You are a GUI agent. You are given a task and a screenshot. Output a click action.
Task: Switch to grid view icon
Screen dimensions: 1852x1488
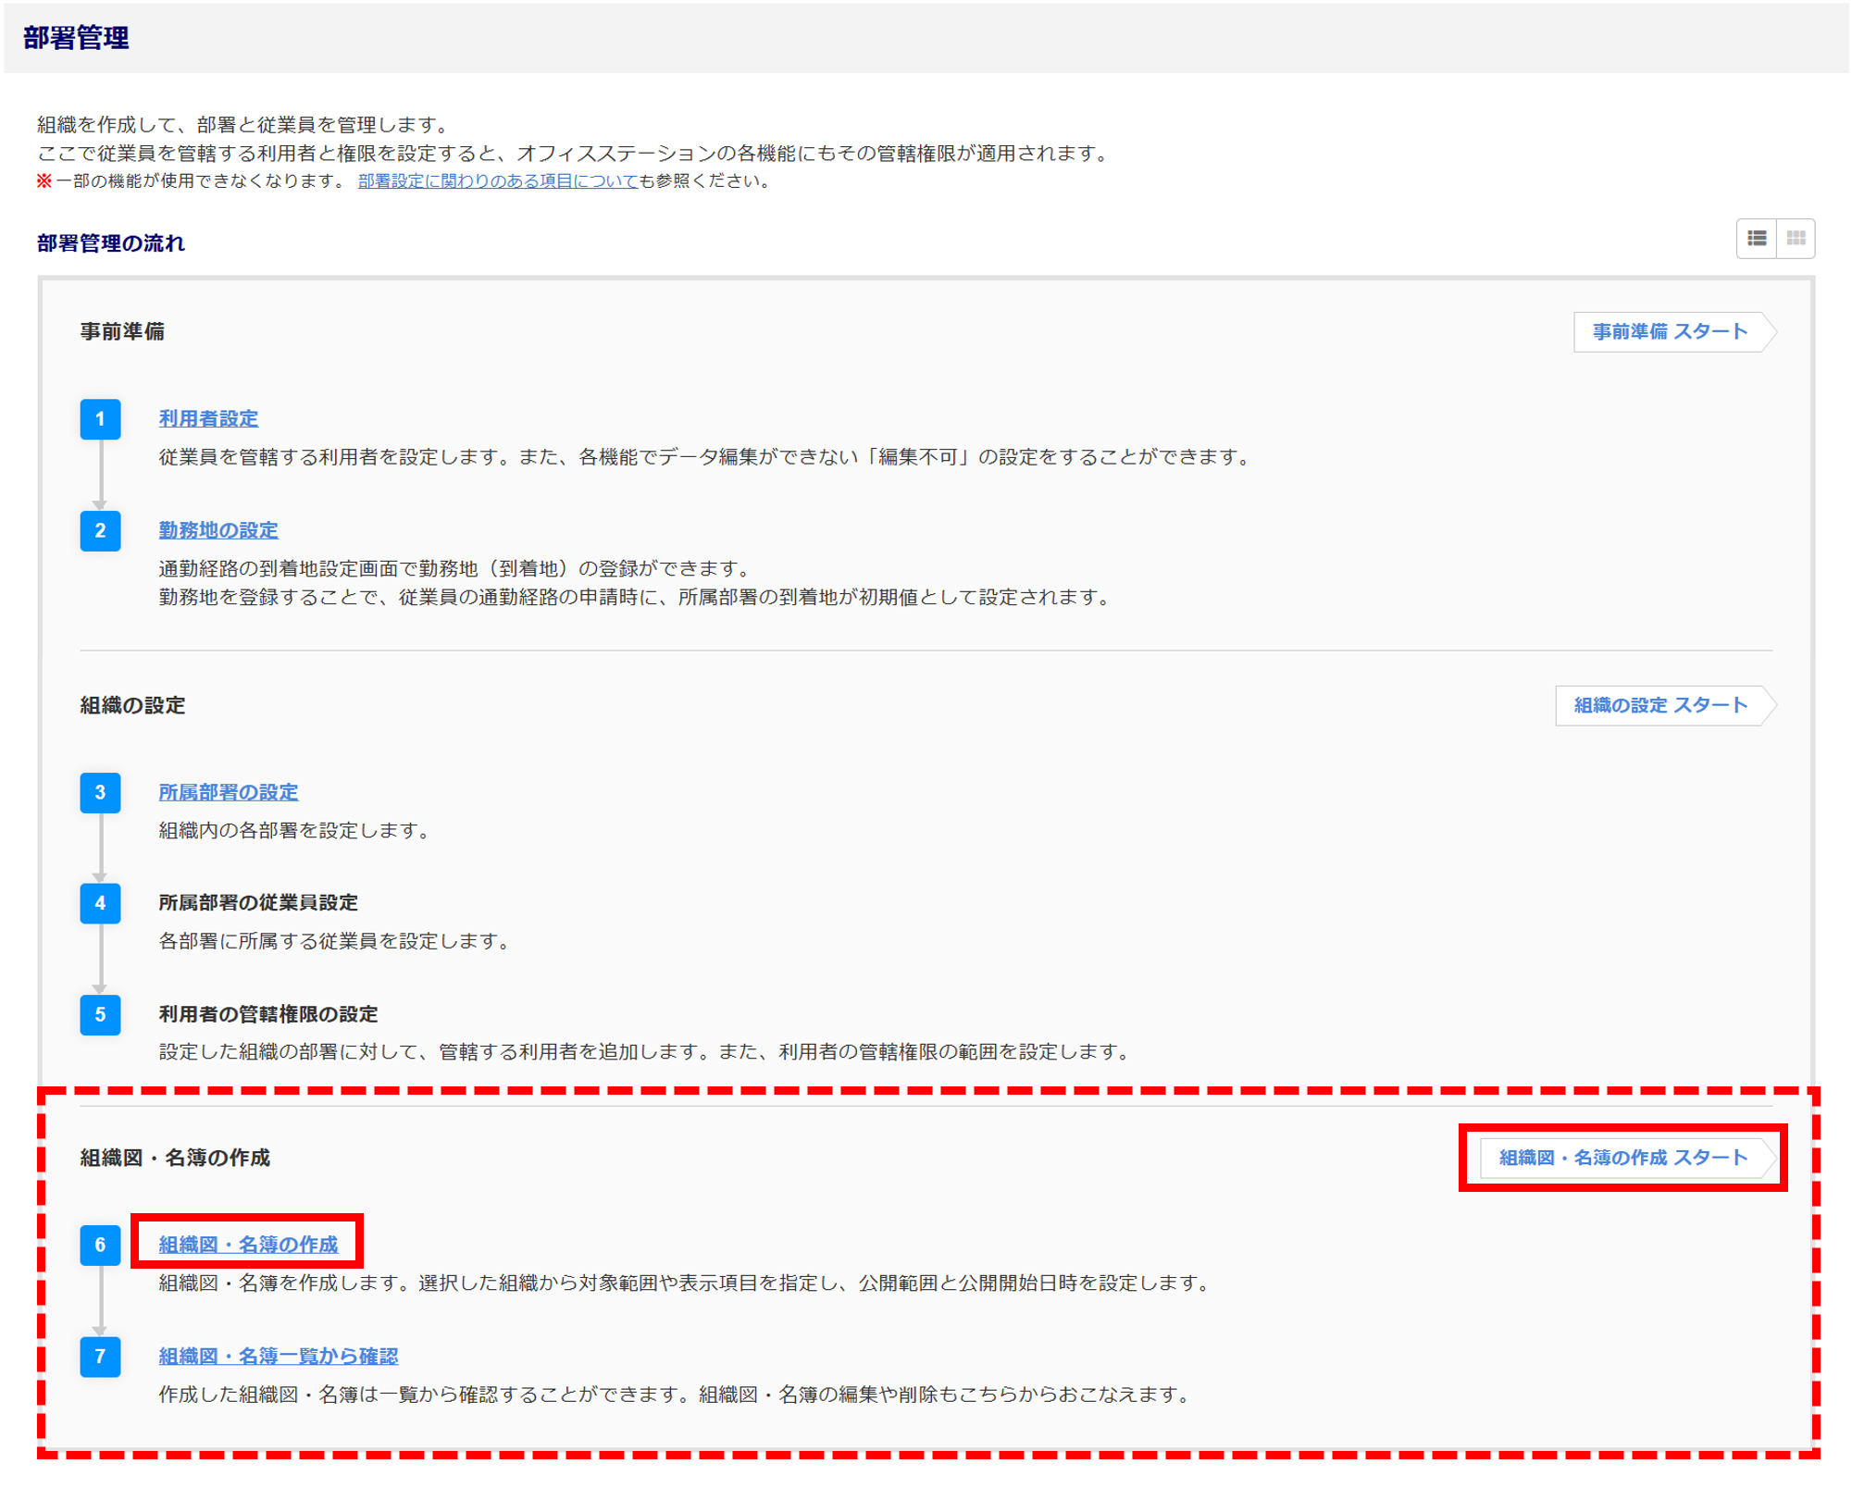pos(1796,239)
